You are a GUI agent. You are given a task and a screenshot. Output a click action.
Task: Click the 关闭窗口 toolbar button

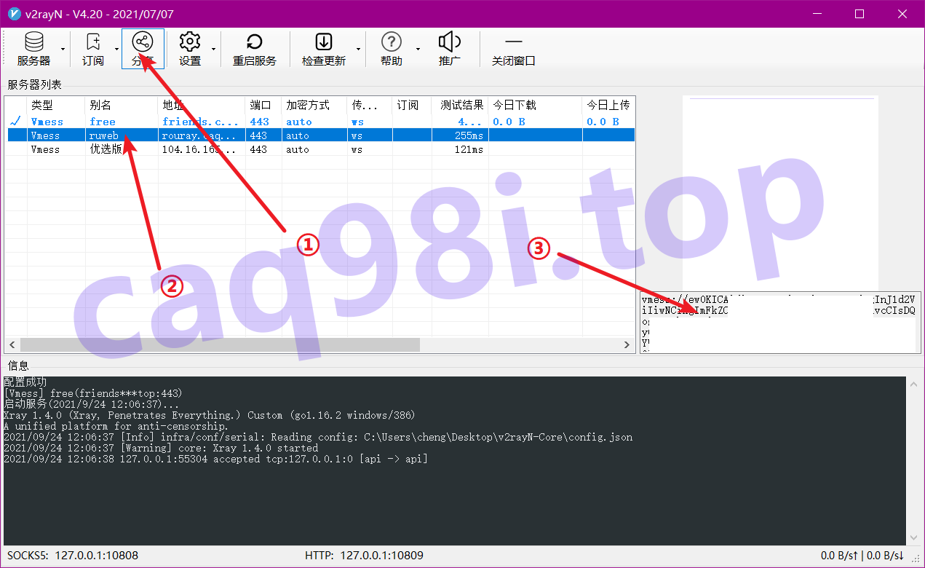click(x=513, y=50)
